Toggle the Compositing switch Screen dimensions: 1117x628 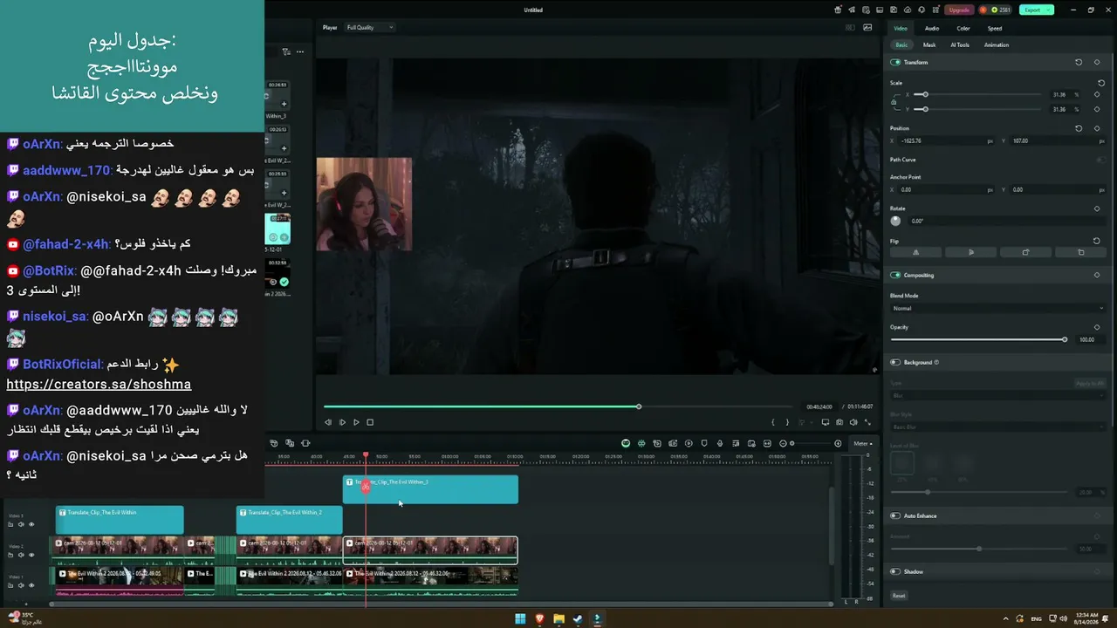(x=895, y=275)
